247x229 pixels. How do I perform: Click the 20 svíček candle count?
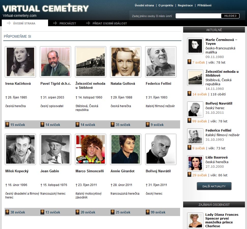pos(88,212)
